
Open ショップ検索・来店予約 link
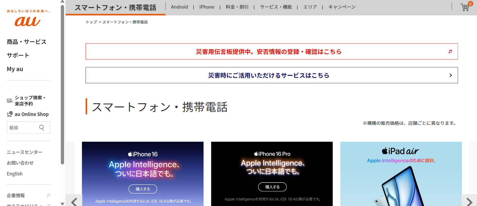[30, 101]
